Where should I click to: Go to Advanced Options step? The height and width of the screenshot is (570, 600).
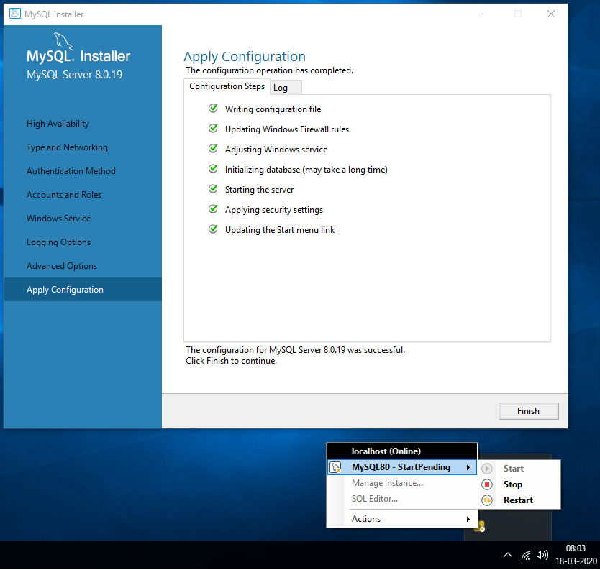tap(62, 266)
